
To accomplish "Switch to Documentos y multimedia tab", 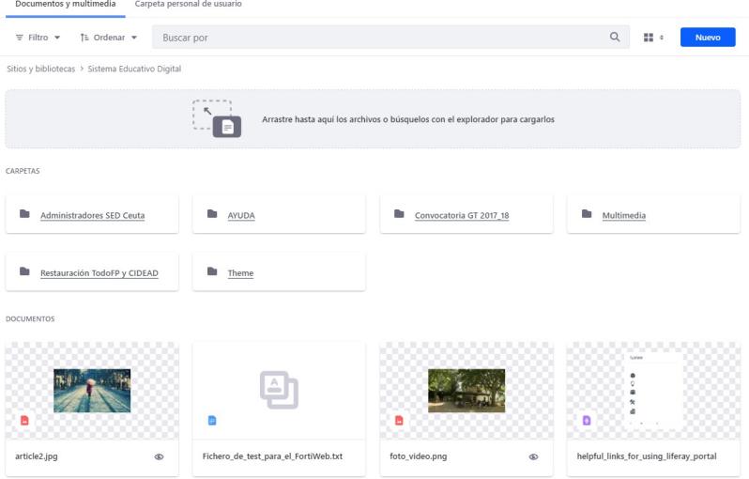I will 66,5.
